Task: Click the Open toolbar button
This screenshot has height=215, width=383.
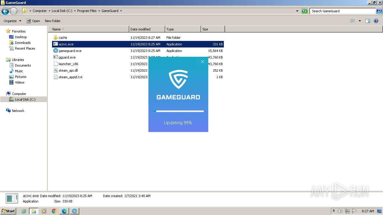Action: 33,21
